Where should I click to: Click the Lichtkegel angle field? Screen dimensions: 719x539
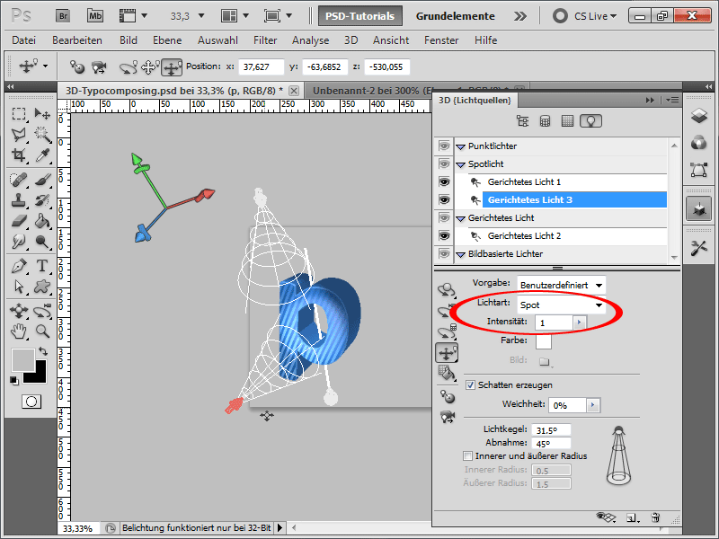[x=551, y=430]
